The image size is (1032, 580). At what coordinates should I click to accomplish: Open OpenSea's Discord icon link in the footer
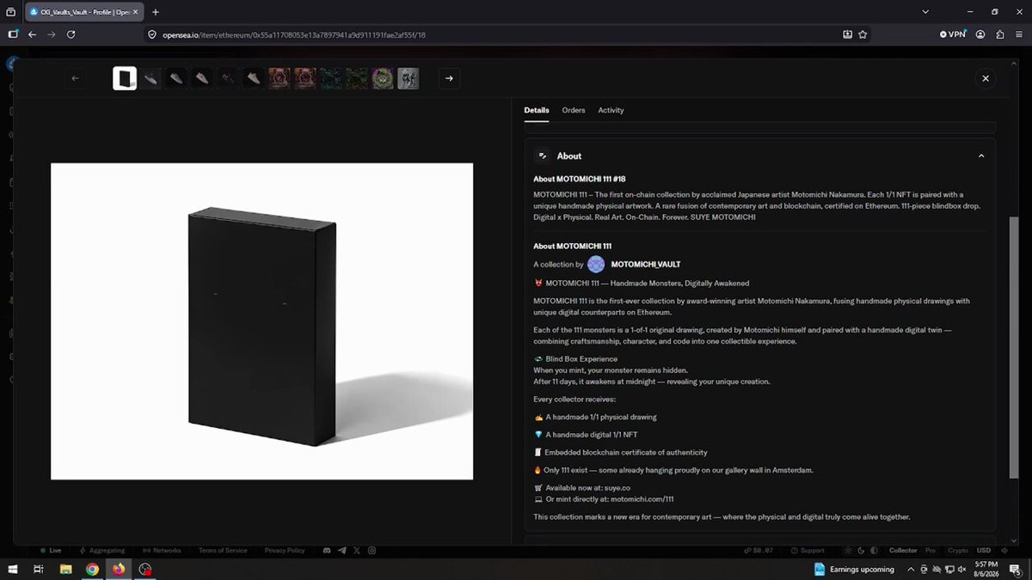pos(327,550)
